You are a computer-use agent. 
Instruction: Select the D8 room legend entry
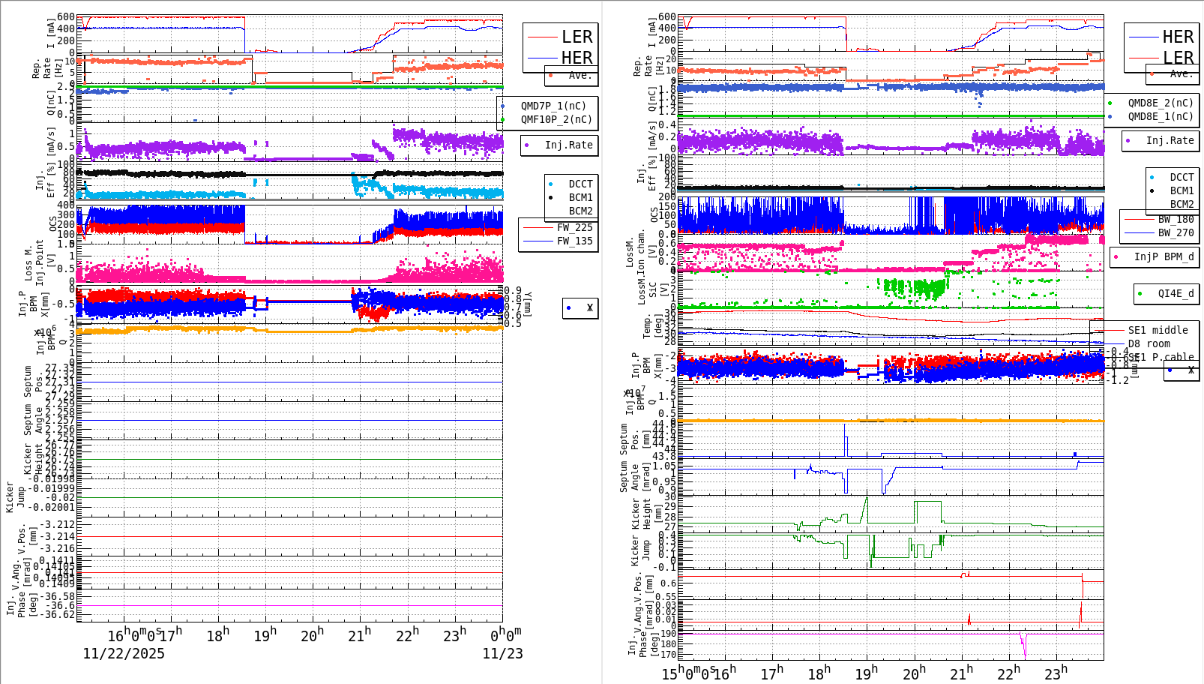click(x=1155, y=344)
